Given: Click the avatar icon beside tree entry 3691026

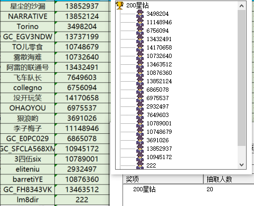Looking at the screenshot, I should (x=140, y=140).
